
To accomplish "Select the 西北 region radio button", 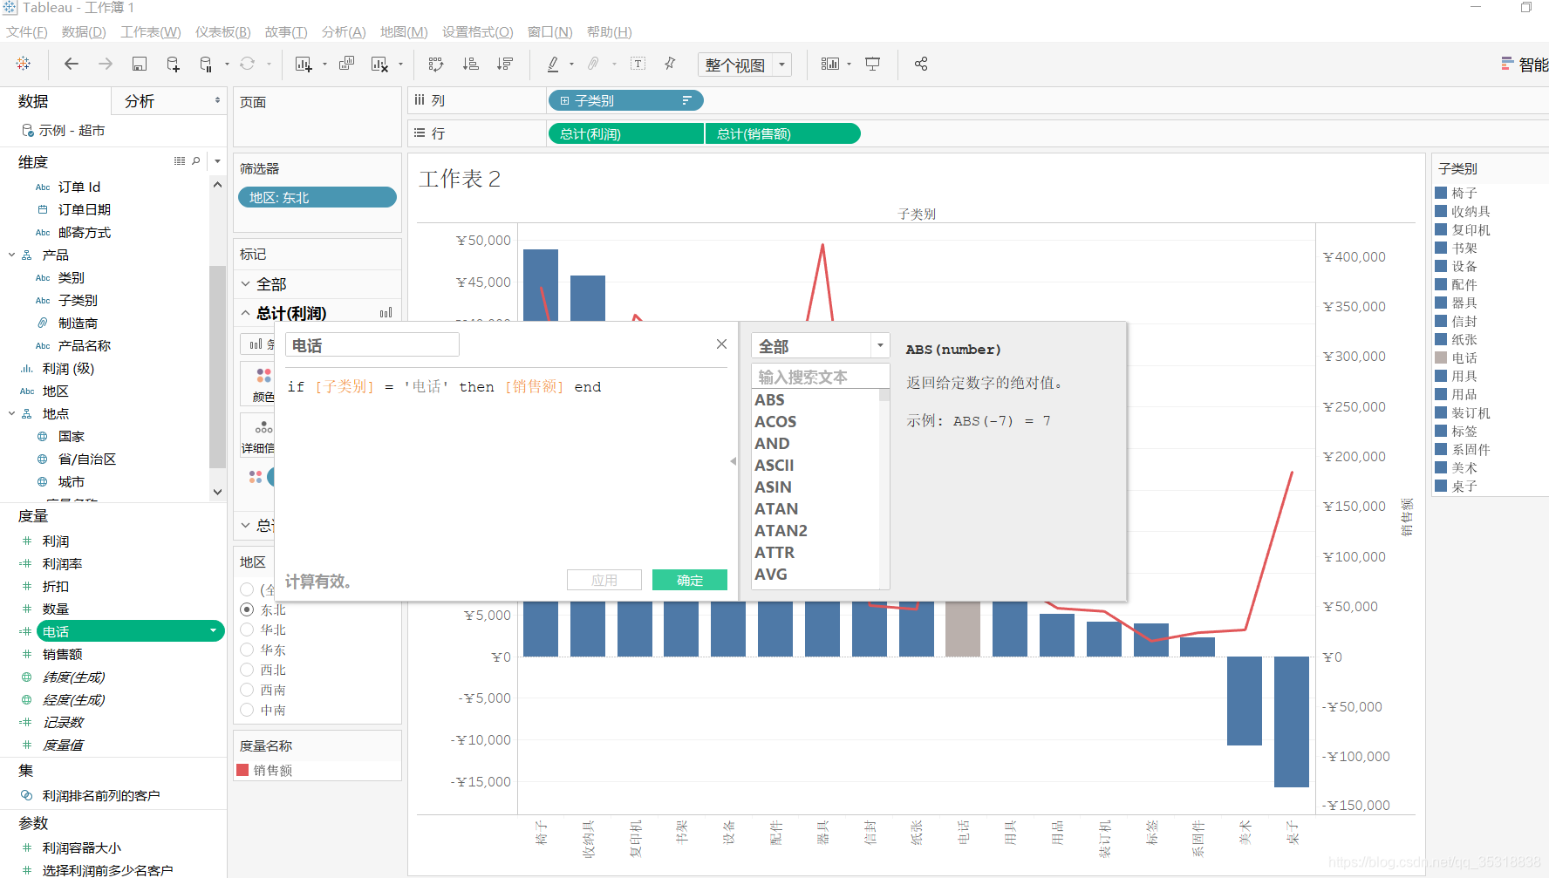I will coord(247,670).
